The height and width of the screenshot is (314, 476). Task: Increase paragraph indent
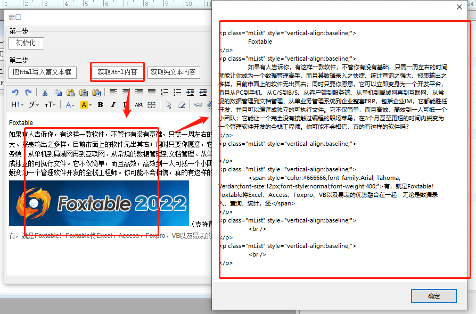click(190, 92)
